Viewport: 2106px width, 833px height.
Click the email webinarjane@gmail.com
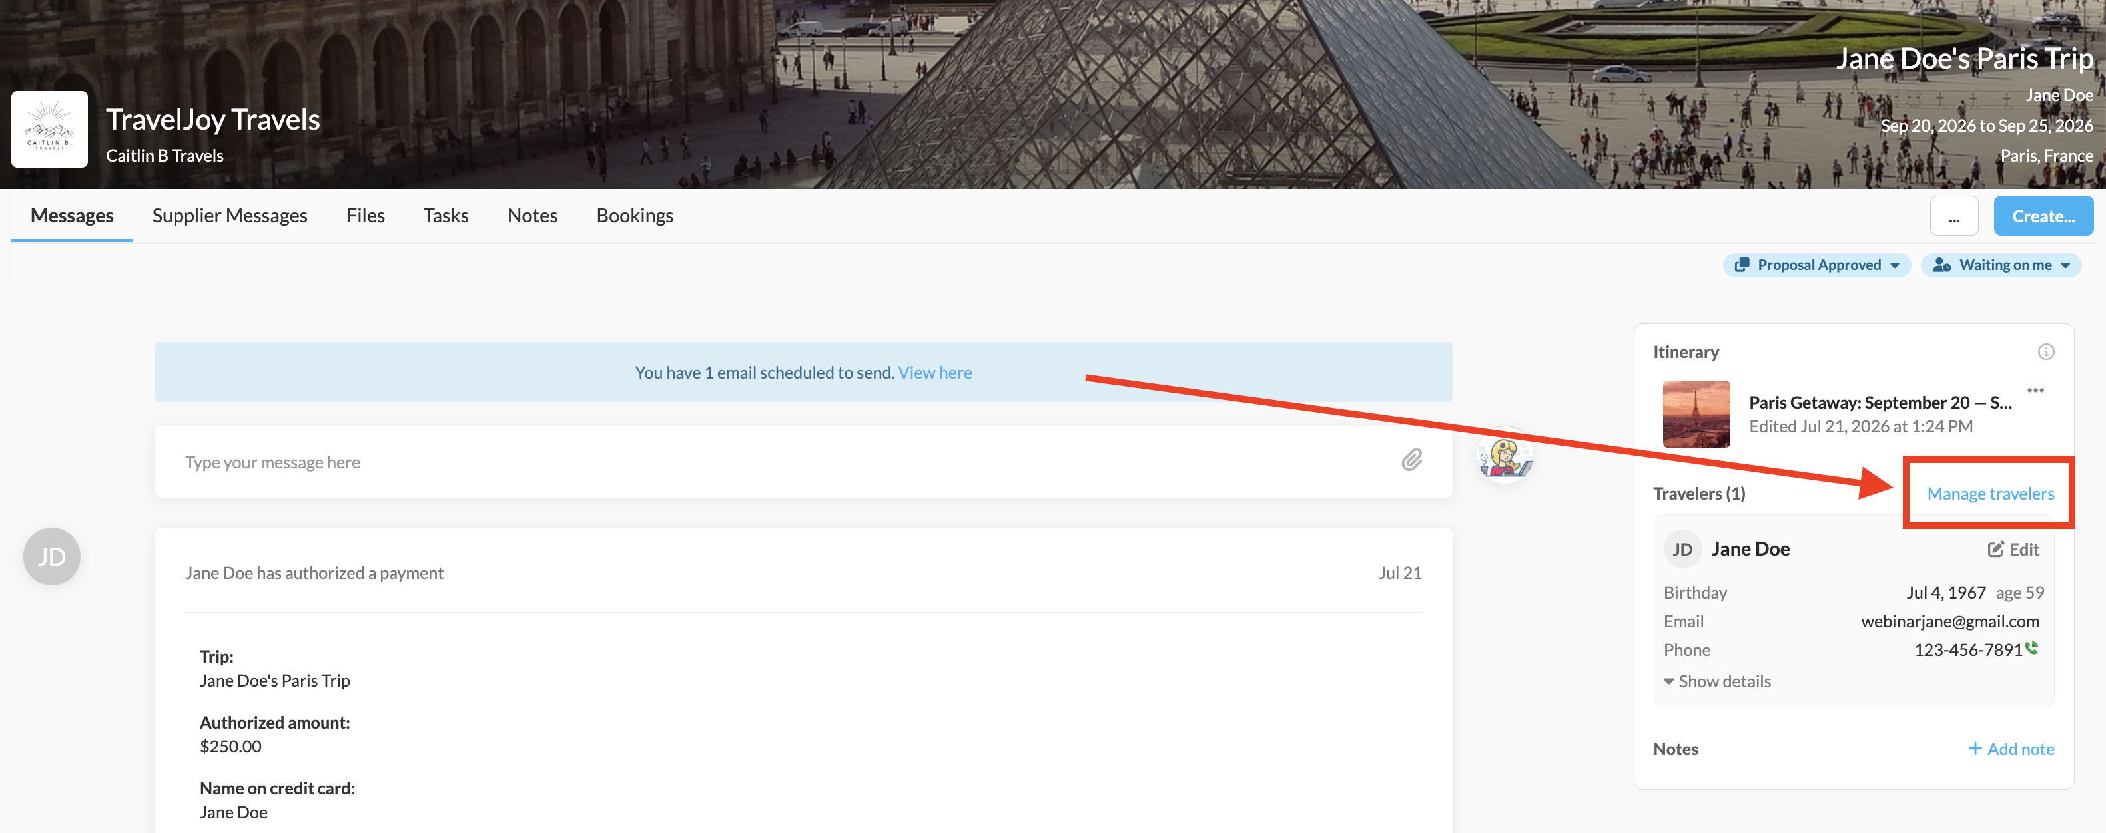coord(1950,621)
